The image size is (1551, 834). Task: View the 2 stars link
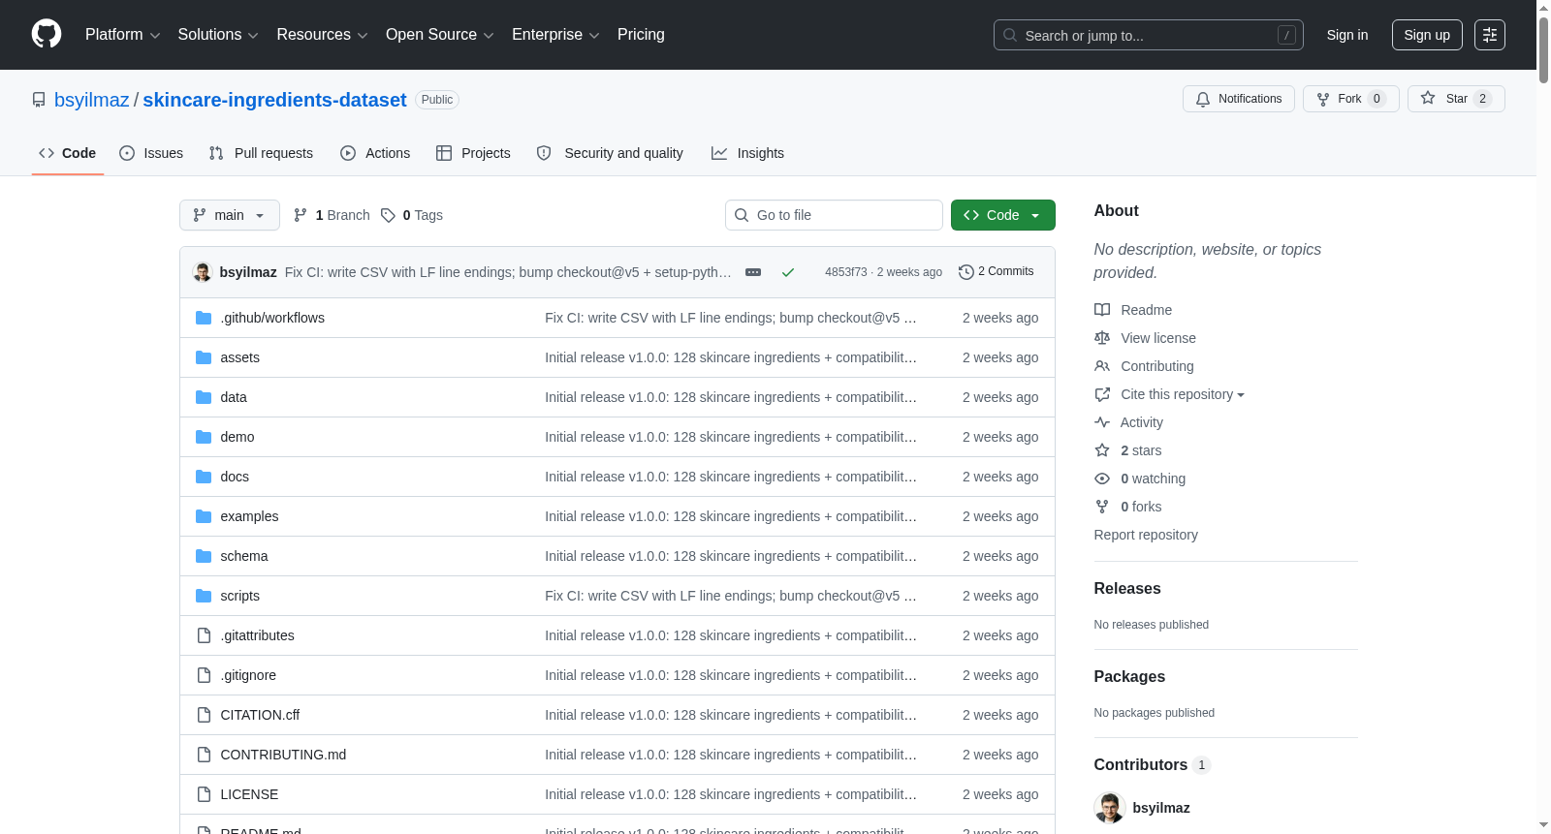pos(1141,450)
